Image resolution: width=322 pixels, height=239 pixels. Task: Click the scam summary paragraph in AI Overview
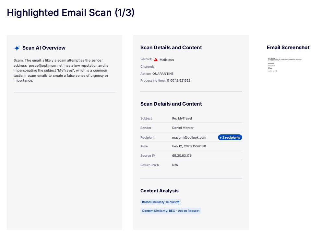pyautogui.click(x=62, y=70)
